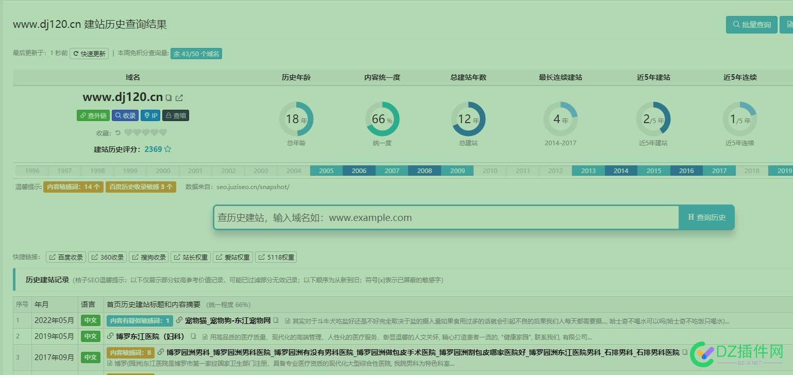Click the copy icon next to www.dj120.cn

tap(168, 97)
